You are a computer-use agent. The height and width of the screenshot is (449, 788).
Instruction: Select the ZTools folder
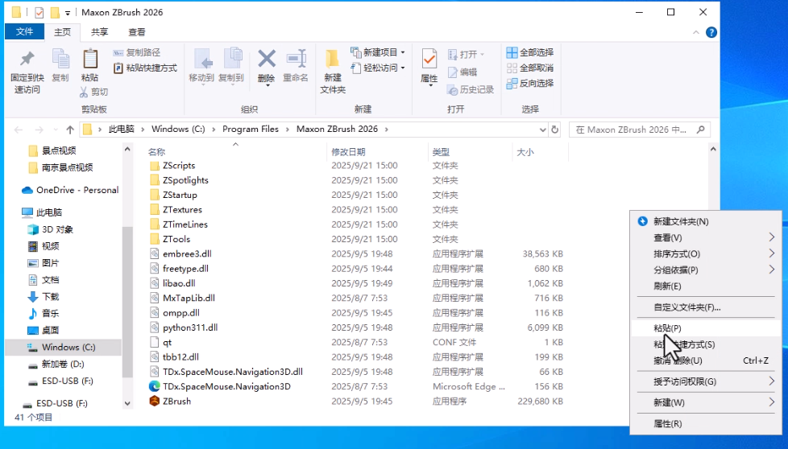point(170,239)
